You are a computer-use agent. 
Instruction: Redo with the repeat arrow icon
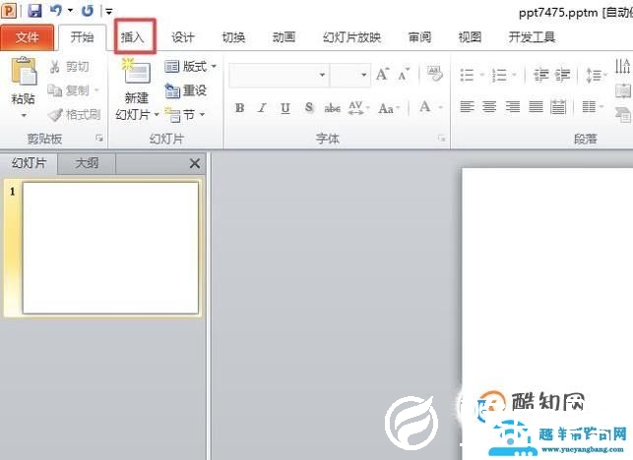88,11
